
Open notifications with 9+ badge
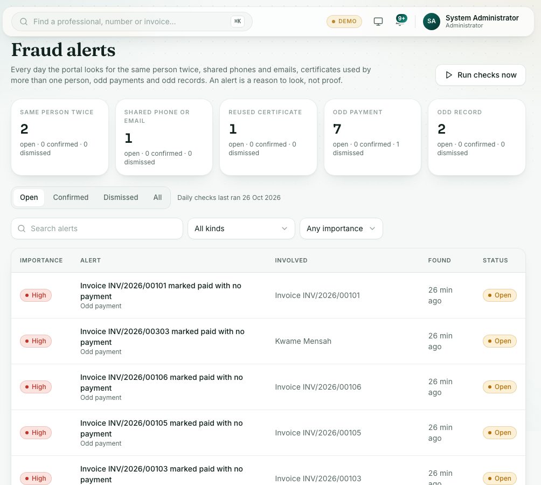401,20
